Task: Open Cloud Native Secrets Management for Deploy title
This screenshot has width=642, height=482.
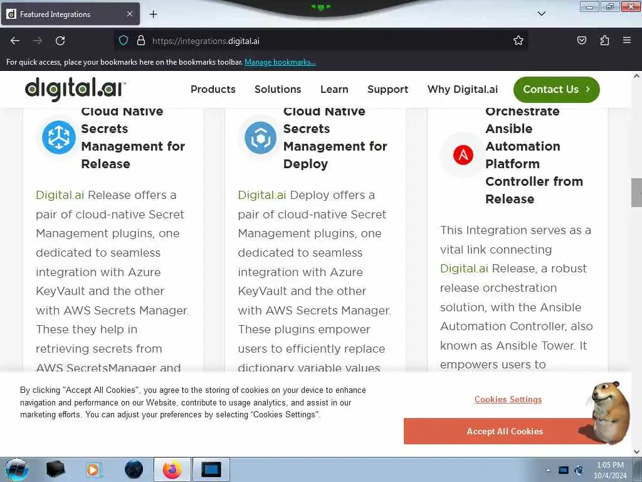Action: (x=335, y=137)
